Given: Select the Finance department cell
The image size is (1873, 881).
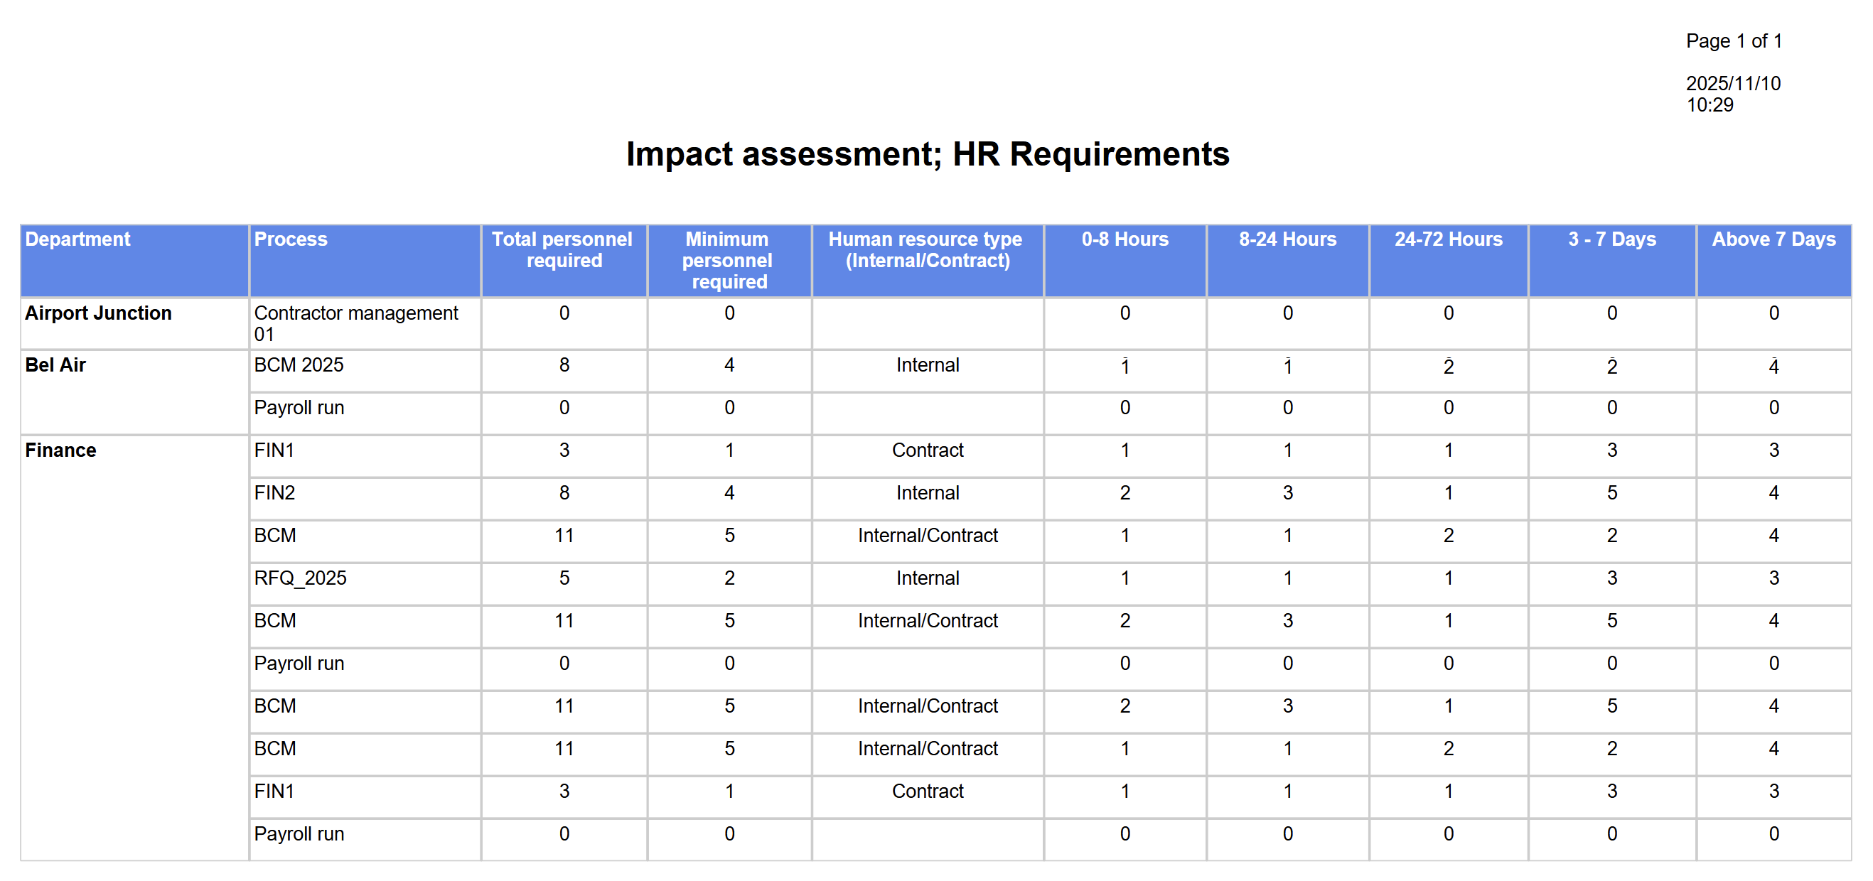Looking at the screenshot, I should click(60, 450).
